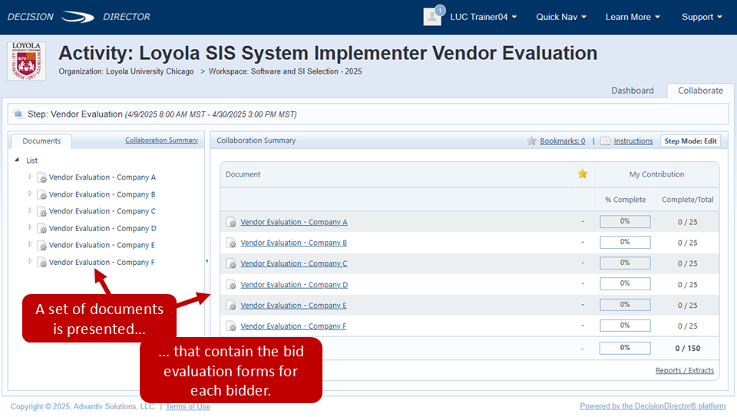
Task: Open the Learn More dropdown
Action: tap(633, 17)
